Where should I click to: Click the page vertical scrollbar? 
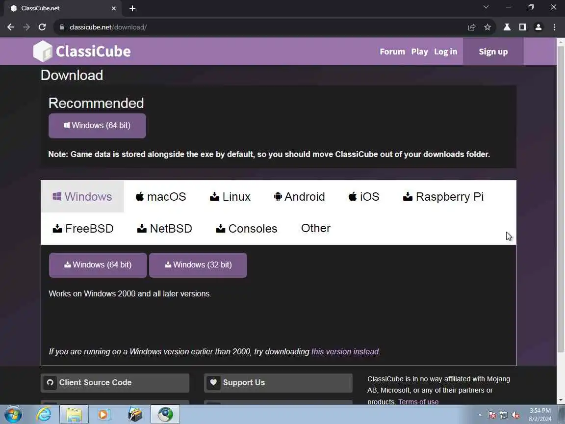coord(561,198)
